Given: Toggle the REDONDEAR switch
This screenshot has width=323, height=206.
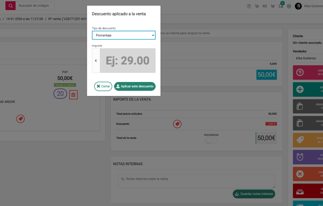Looking at the screenshot, I should (211, 140).
